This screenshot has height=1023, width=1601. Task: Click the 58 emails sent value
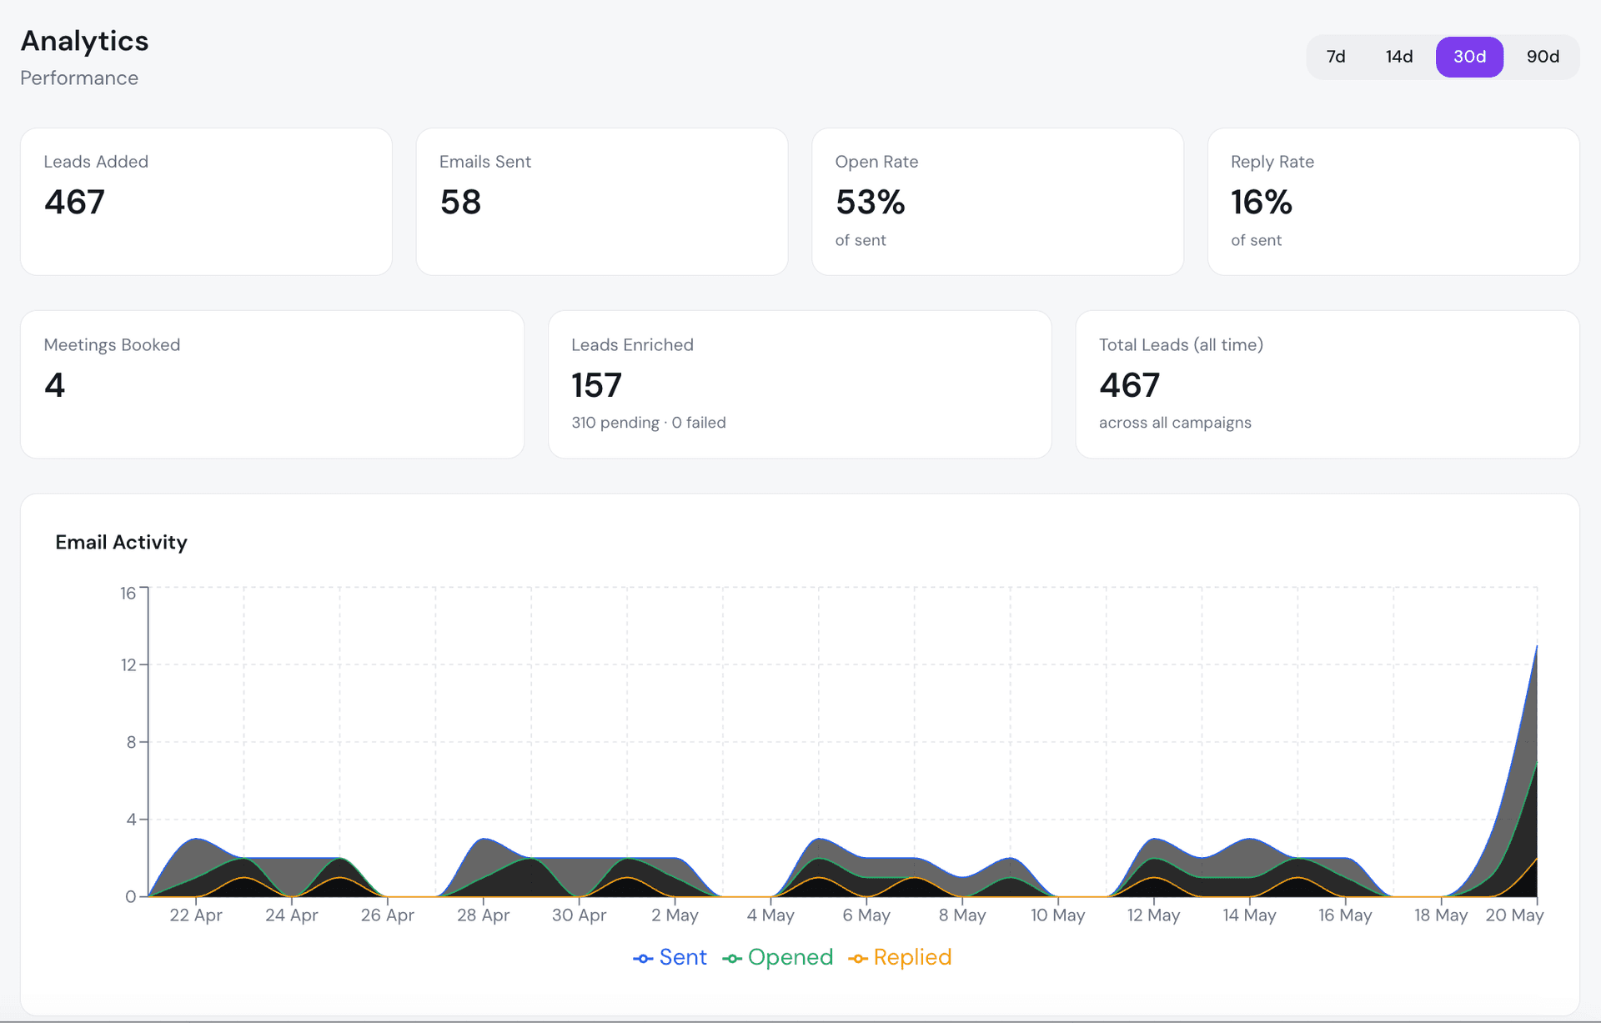[x=460, y=202]
